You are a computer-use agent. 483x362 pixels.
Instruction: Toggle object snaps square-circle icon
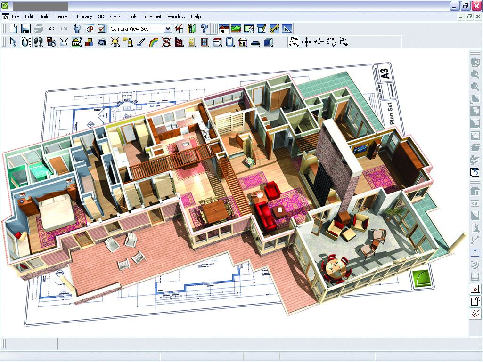[x=475, y=301]
